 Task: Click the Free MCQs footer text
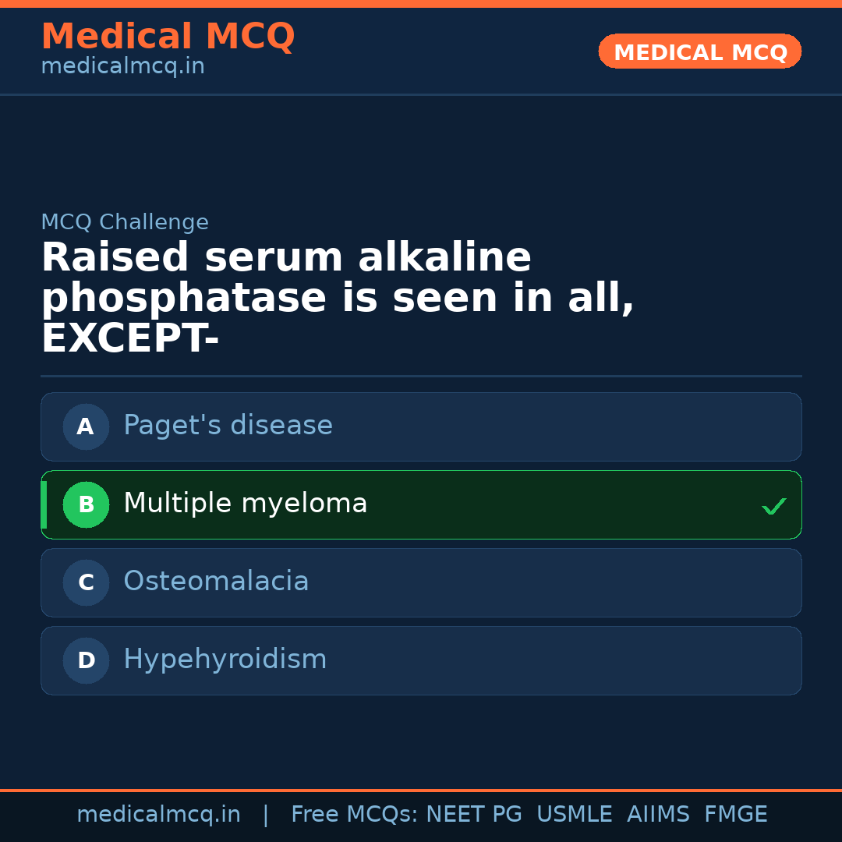[354, 815]
